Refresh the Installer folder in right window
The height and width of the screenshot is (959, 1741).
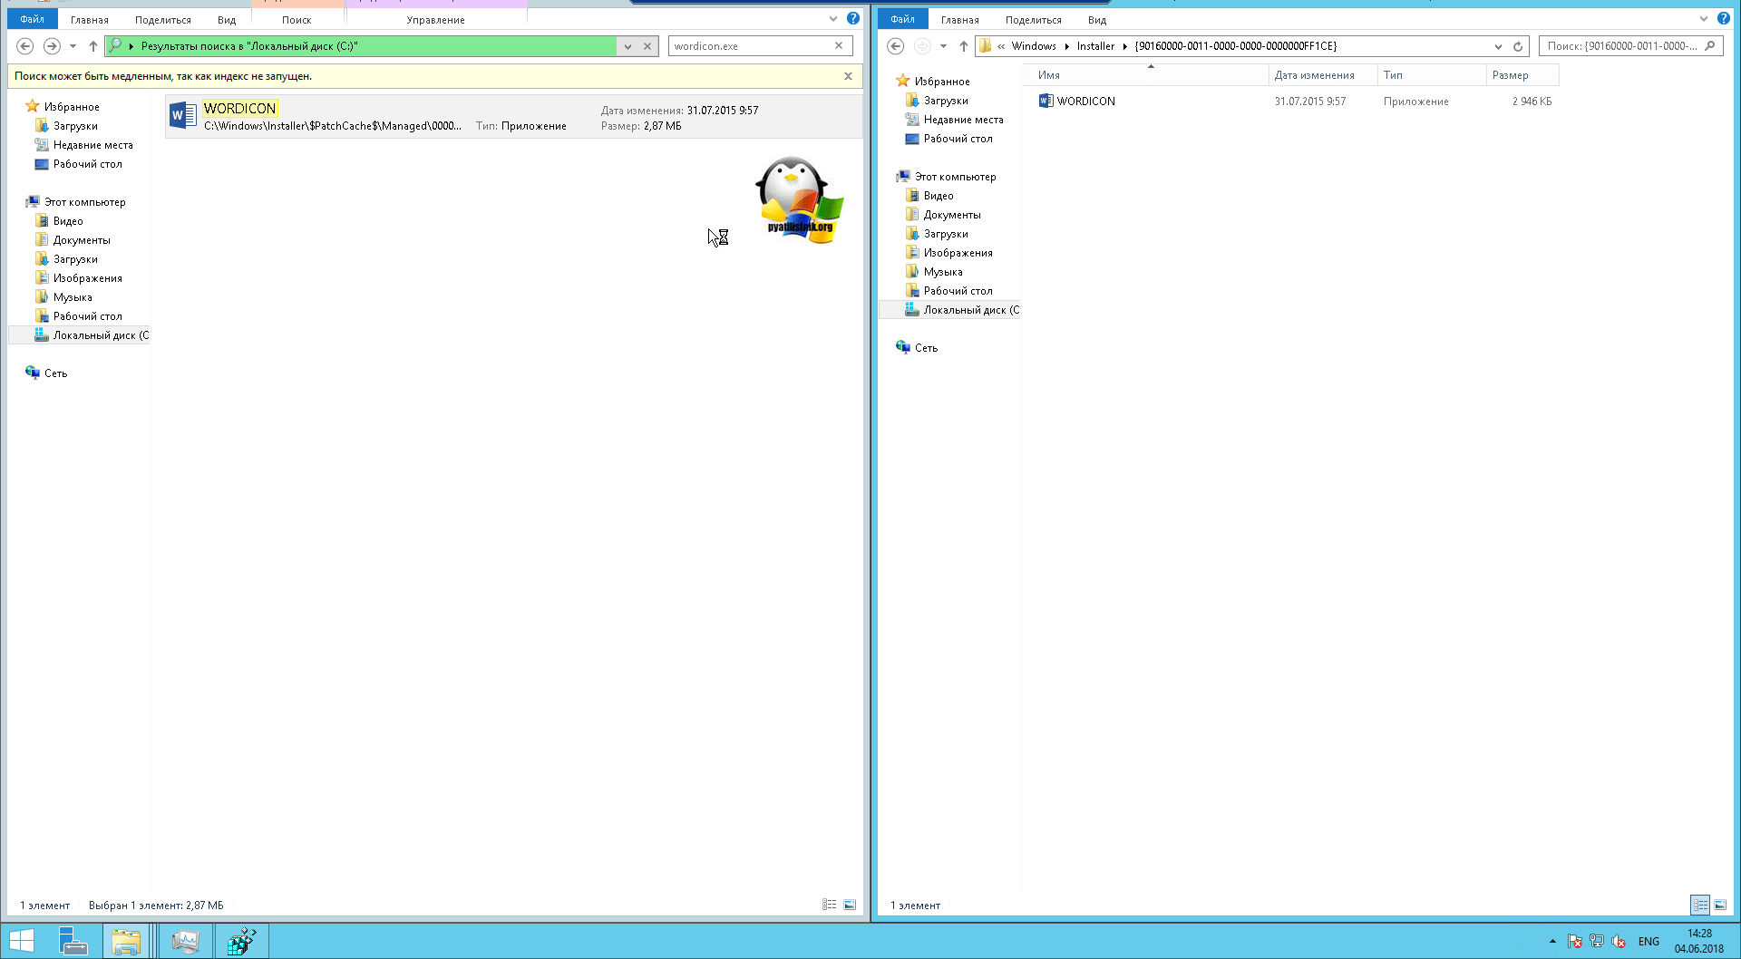pyautogui.click(x=1518, y=46)
